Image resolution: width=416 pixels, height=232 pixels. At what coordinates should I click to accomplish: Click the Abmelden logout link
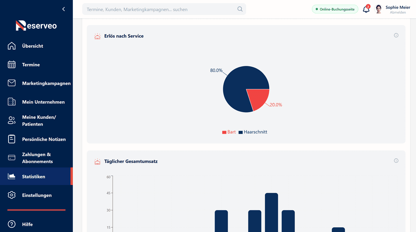tap(398, 12)
